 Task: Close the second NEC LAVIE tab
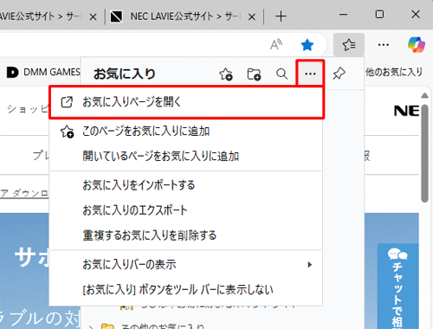tap(252, 17)
